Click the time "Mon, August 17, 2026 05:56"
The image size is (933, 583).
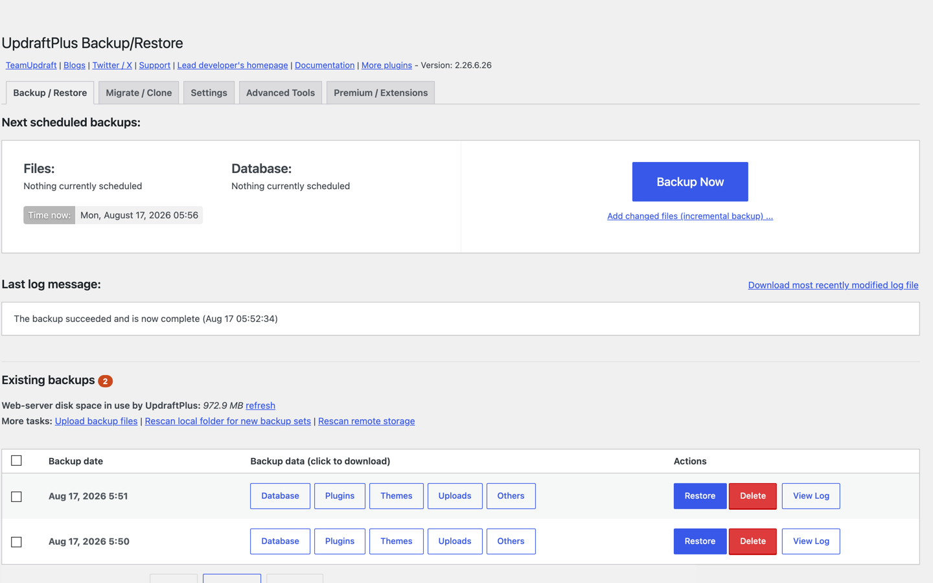139,215
